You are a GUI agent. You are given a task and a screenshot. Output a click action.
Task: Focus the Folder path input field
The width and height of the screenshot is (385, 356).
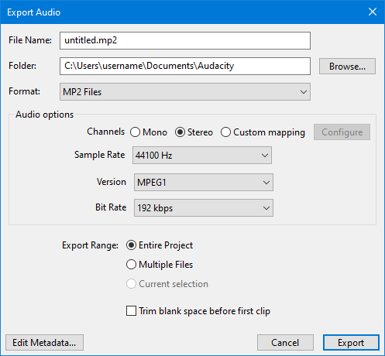(x=185, y=67)
